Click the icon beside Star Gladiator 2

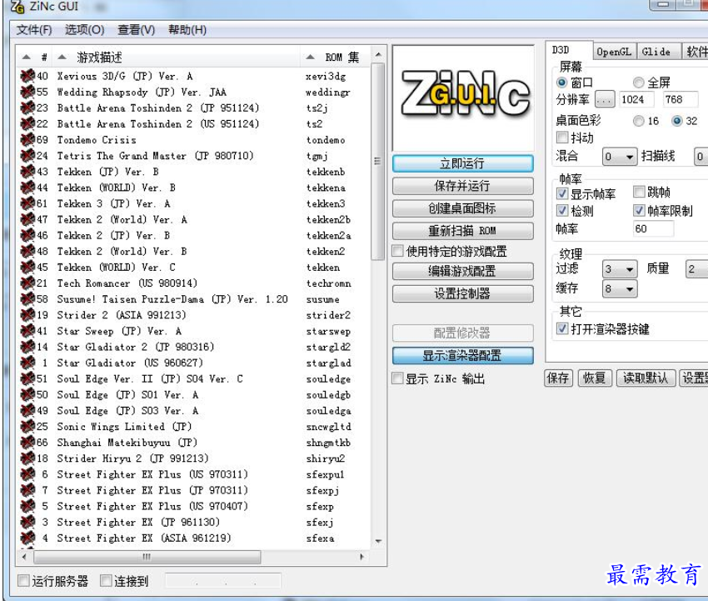click(x=27, y=347)
